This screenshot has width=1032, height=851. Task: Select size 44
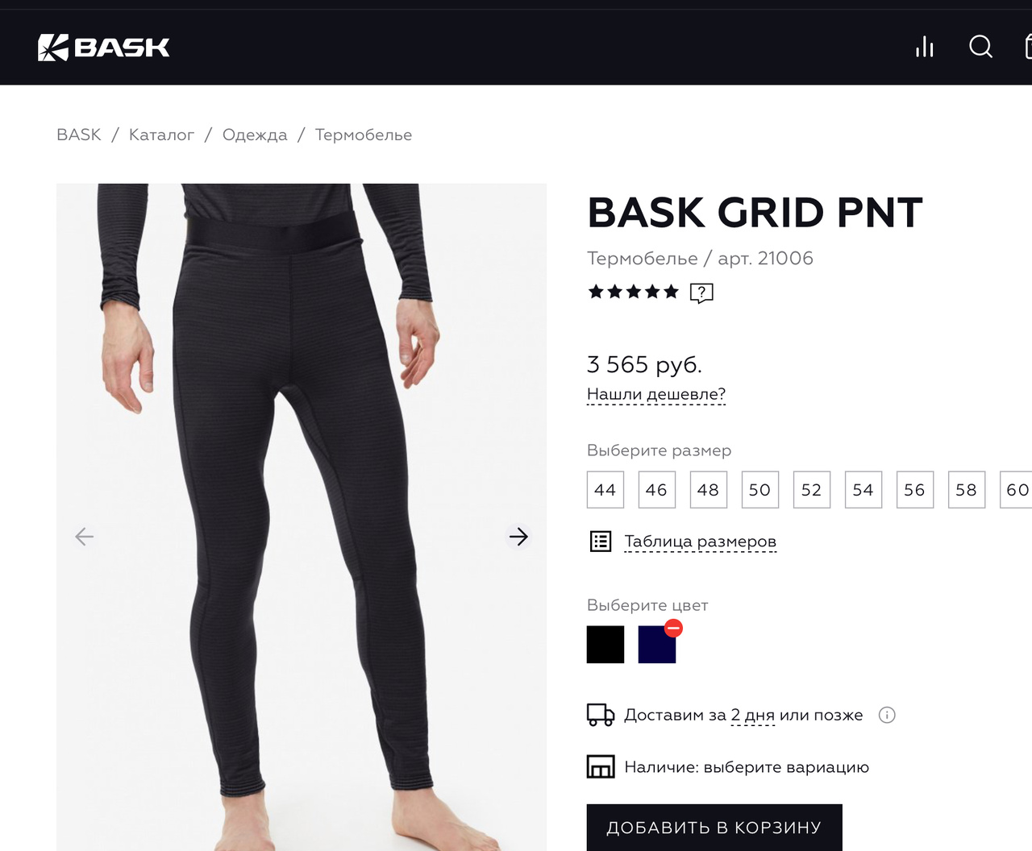tap(605, 490)
